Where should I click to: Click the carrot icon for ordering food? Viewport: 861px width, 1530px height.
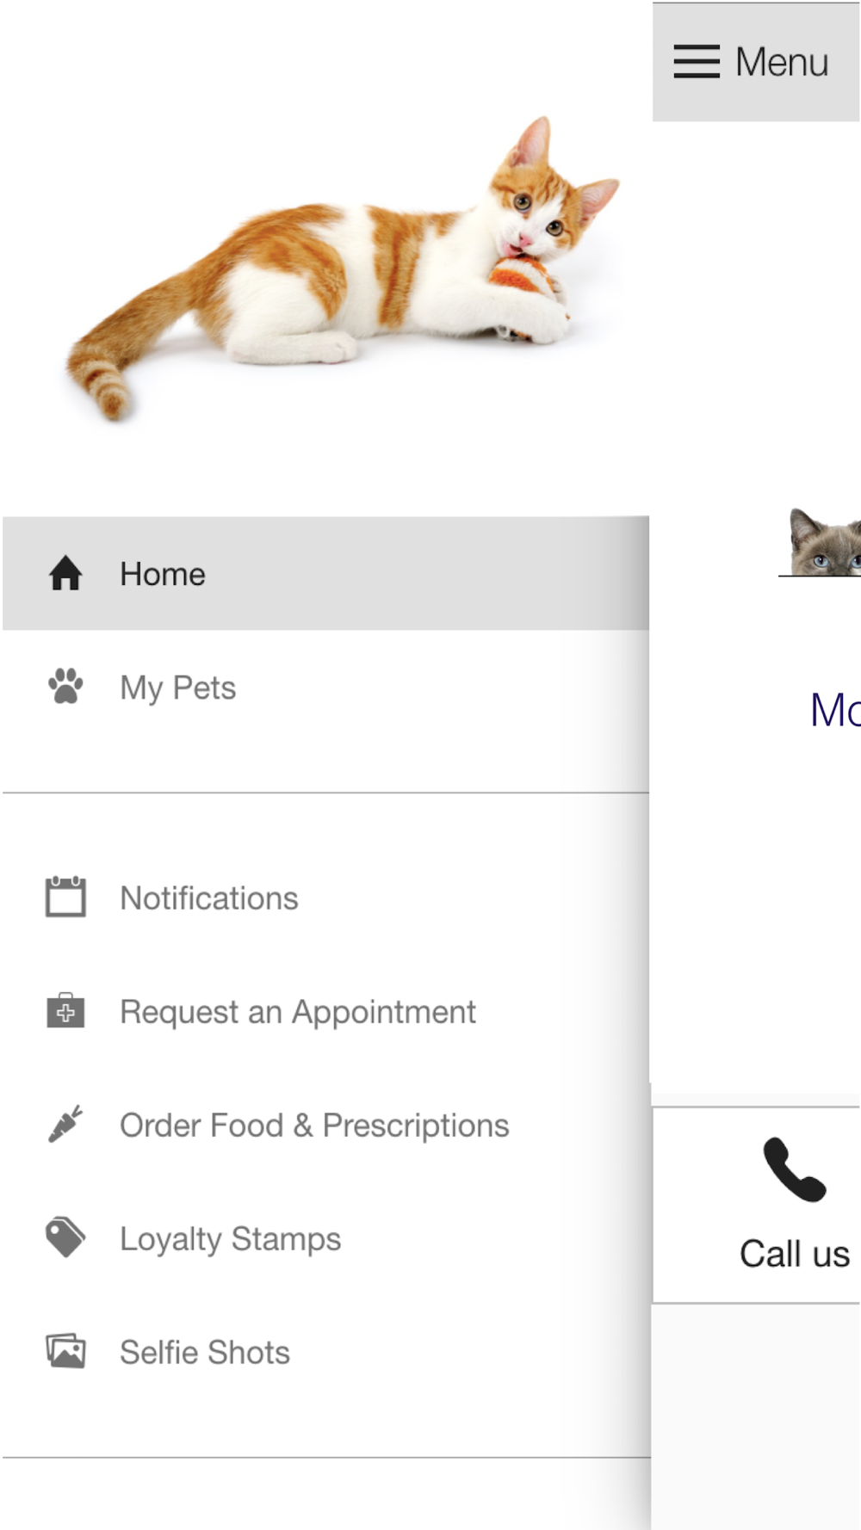pyautogui.click(x=65, y=1124)
